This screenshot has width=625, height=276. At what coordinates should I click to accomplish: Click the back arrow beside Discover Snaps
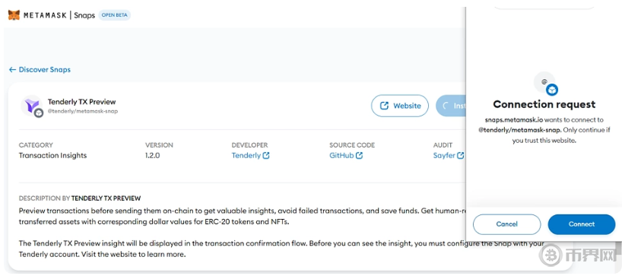pyautogui.click(x=12, y=70)
